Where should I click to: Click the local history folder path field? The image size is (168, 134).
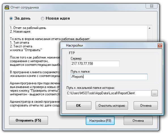[x=108, y=93]
